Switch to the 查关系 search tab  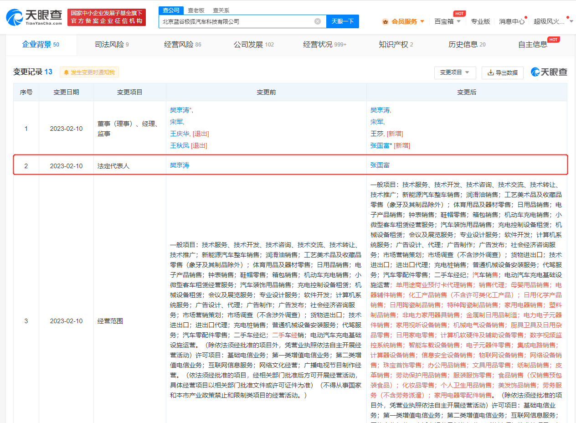tap(221, 10)
